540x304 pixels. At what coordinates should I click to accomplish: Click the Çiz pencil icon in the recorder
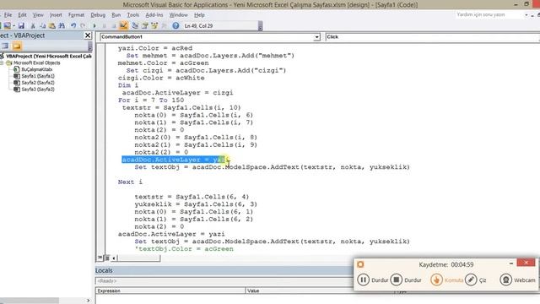(x=471, y=280)
